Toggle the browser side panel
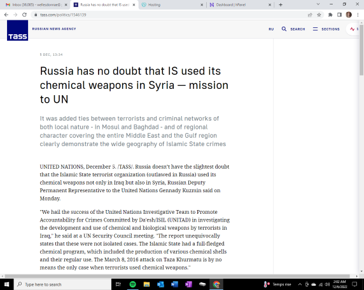Image resolution: width=364 pixels, height=290 pixels. [x=339, y=15]
